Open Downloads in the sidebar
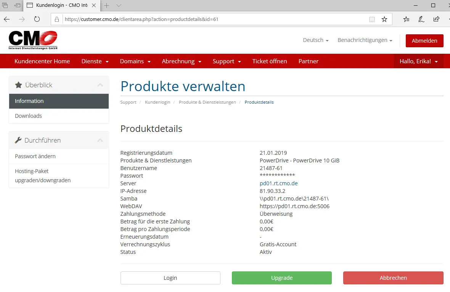Image resolution: width=450 pixels, height=292 pixels. pyautogui.click(x=59, y=116)
